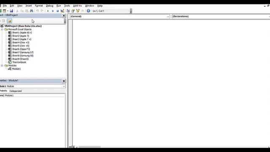Click the Procedure View button at bottom
The width and height of the screenshot is (270, 152).
tap(70, 147)
